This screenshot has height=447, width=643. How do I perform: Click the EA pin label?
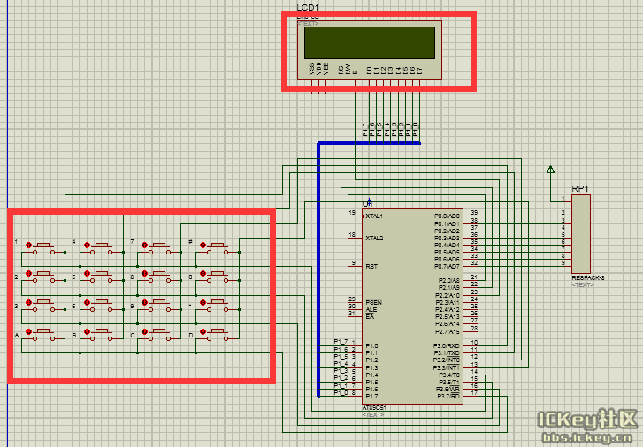370,317
